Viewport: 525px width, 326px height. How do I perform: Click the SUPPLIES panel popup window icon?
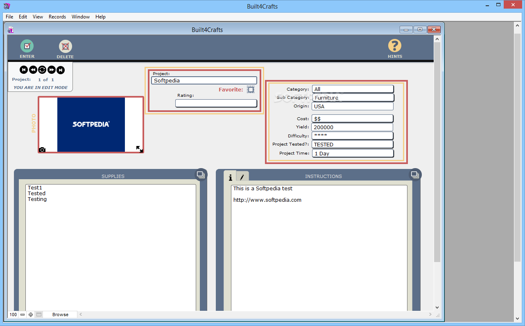coord(201,174)
